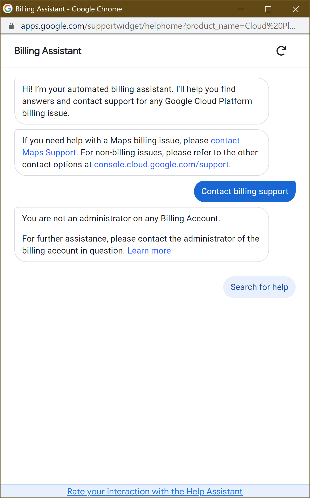Click the 'Billing Assistant - Google Chrome' window title
The height and width of the screenshot is (498, 310).
point(69,9)
